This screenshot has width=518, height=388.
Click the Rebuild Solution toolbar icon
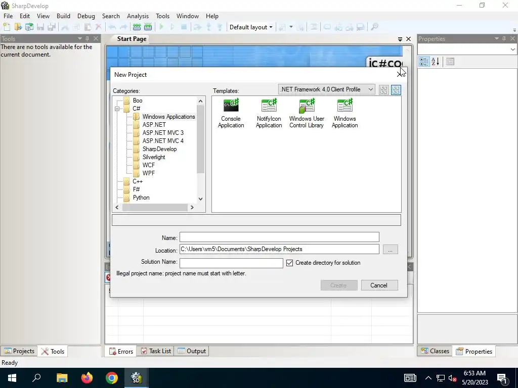(148, 27)
